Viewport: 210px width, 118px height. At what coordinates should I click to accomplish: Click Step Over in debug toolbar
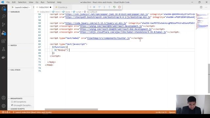(99, 7)
